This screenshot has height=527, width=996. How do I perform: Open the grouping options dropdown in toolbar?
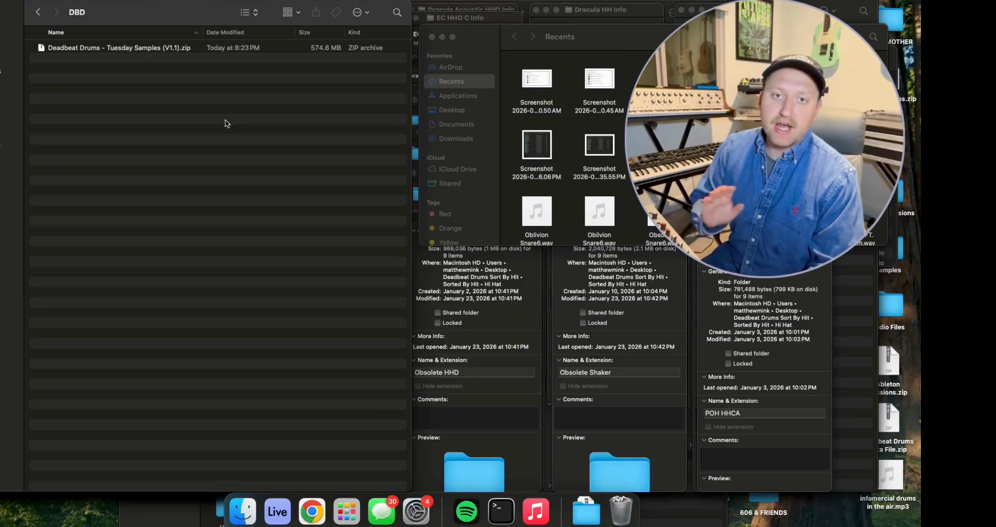click(x=291, y=12)
